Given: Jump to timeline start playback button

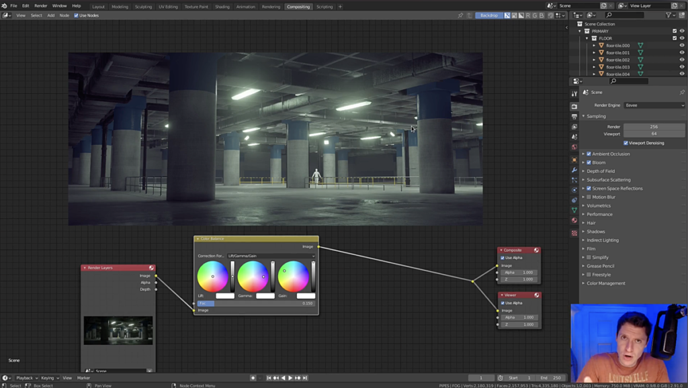Looking at the screenshot, I should 269,378.
